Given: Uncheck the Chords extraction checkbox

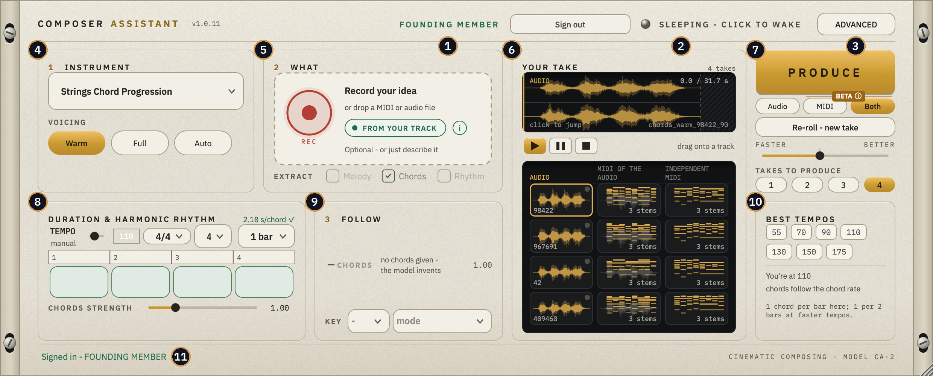Looking at the screenshot, I should tap(388, 176).
